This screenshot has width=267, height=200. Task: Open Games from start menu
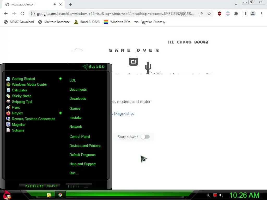pos(75,109)
